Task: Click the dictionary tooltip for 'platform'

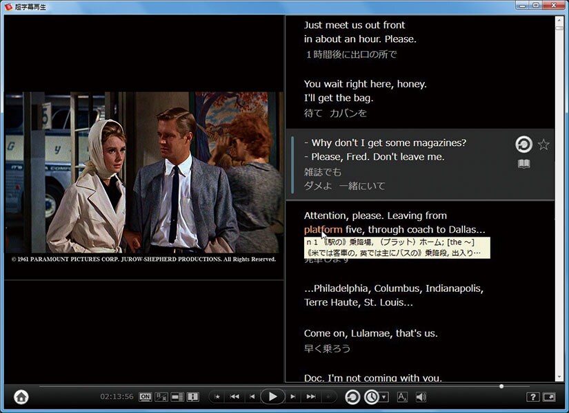Action: 397,248
